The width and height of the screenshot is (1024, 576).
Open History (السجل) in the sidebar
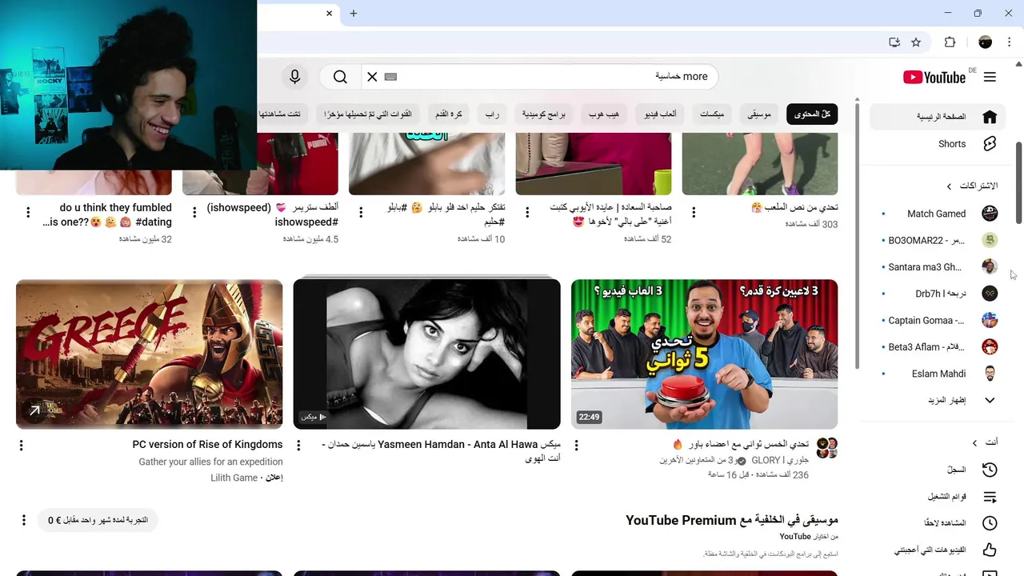pos(938,470)
